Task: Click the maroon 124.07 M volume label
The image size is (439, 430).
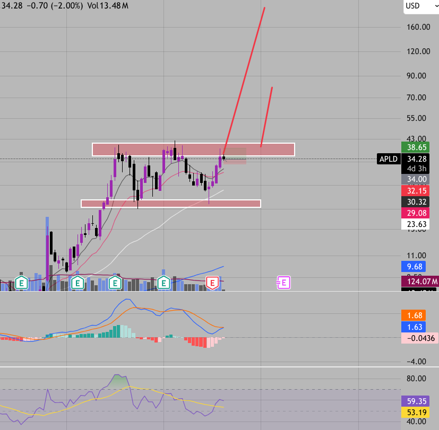Action: pos(420,281)
